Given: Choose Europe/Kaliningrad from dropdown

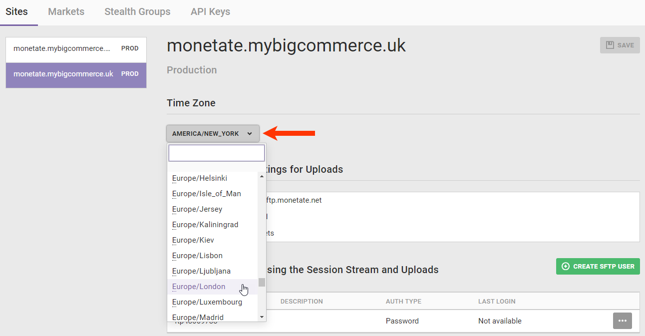Looking at the screenshot, I should (205, 225).
